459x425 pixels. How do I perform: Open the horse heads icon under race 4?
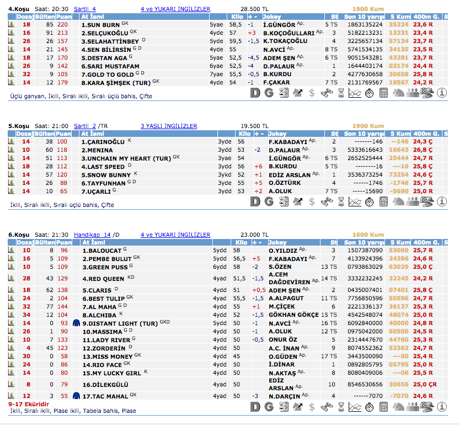click(398, 93)
